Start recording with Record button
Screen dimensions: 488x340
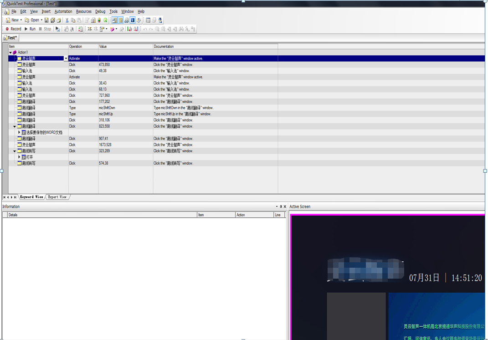[x=13, y=29]
